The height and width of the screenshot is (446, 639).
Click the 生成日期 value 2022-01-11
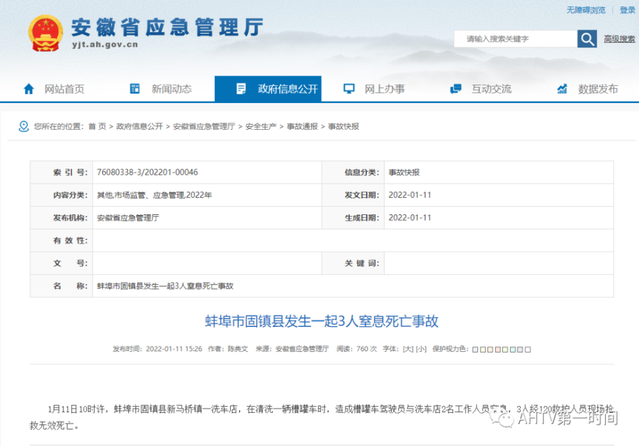[410, 218]
